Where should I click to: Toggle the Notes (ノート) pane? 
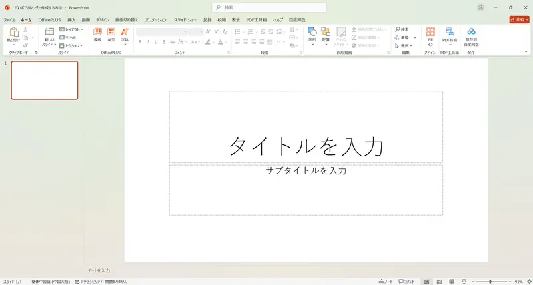point(386,282)
